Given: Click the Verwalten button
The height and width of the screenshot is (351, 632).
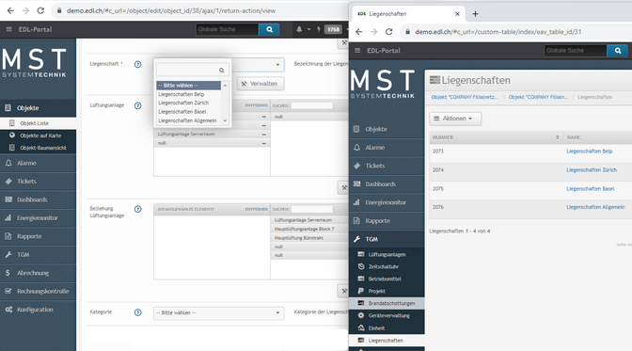Looking at the screenshot, I should point(261,84).
